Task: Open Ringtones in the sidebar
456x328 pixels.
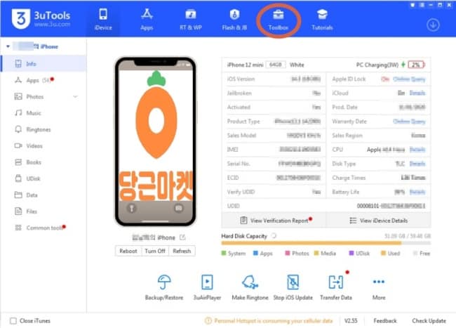Action: (43, 129)
